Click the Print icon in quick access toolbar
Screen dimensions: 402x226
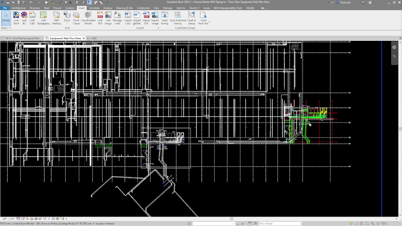46,2
